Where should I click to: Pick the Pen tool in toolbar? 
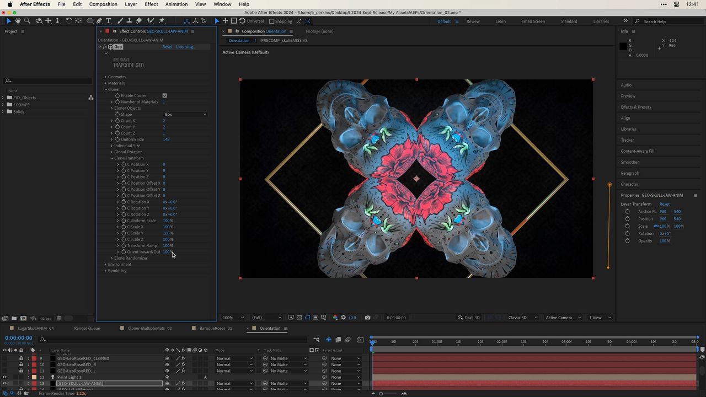[x=99, y=21]
